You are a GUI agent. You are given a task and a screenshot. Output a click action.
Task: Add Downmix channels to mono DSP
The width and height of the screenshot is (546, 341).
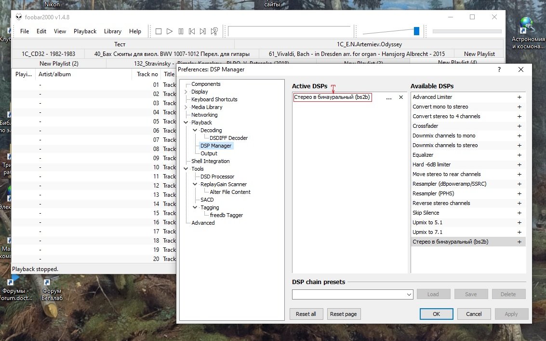(519, 136)
